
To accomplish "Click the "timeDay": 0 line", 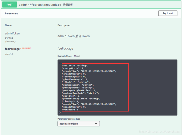I will [71, 102].
